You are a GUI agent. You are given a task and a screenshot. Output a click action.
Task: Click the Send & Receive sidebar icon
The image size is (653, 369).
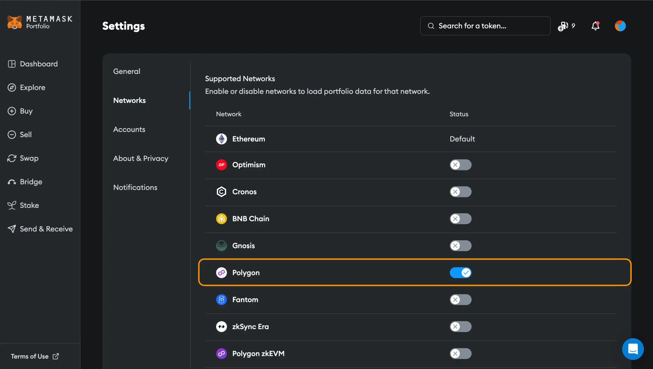11,228
